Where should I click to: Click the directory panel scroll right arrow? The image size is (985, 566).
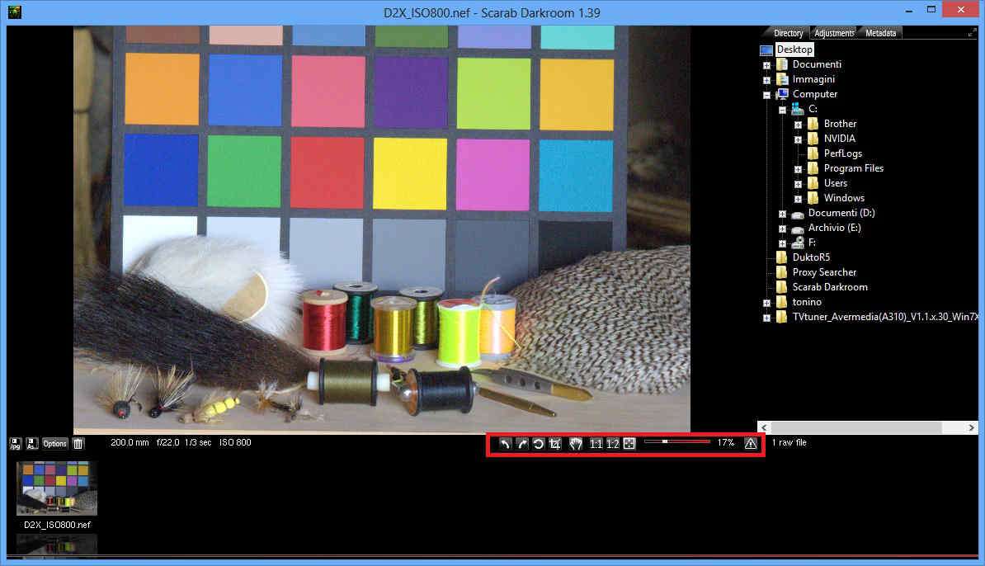click(971, 427)
